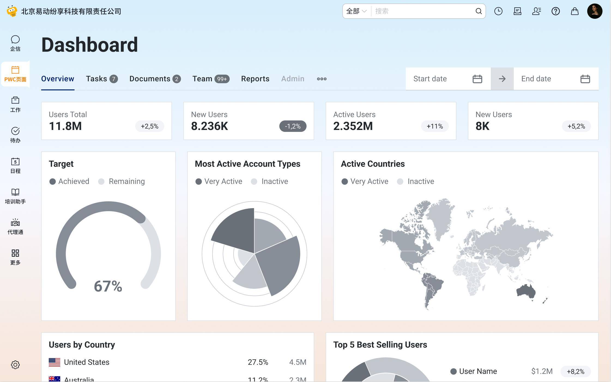The height and width of the screenshot is (382, 611).
Task: Click the history clock icon in header
Action: tap(498, 11)
